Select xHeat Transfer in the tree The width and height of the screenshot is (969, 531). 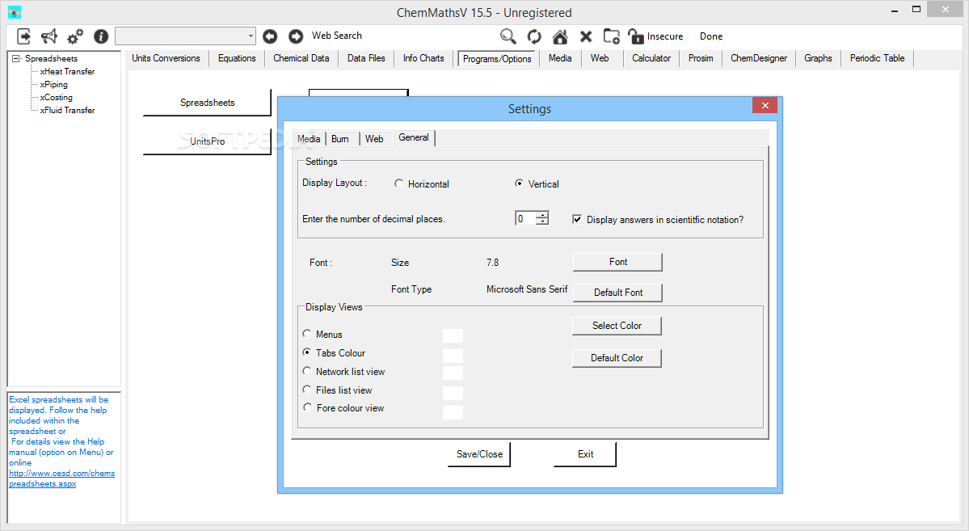click(x=67, y=72)
